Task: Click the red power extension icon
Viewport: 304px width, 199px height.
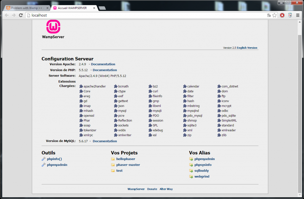Action: click(282, 15)
